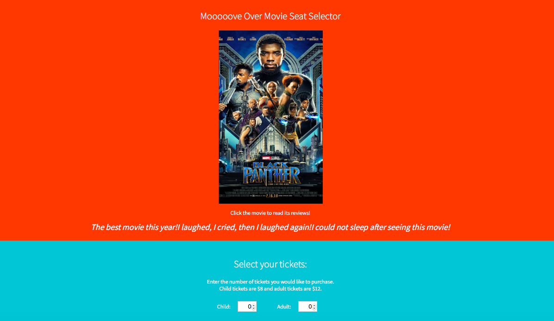Focus the Adult tickets number field

point(308,307)
